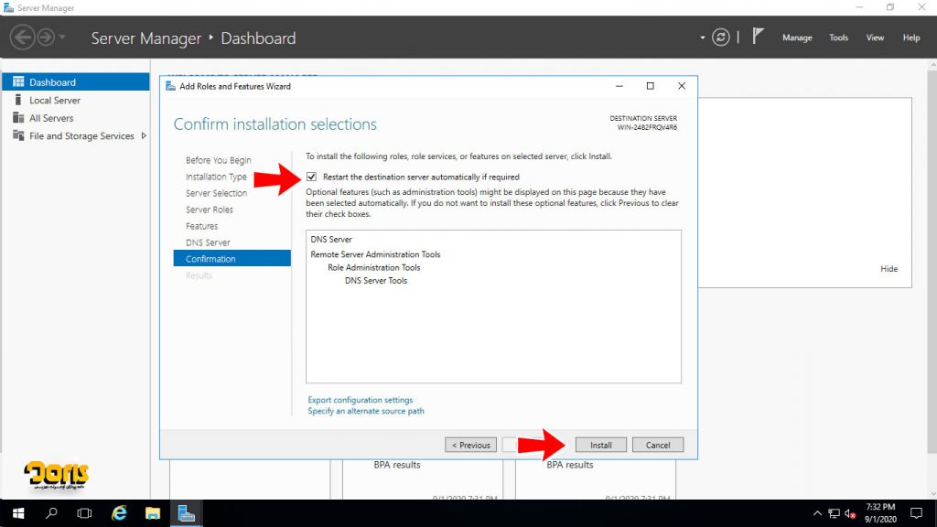Show hidden system tray icons
This screenshot has width=937, height=527.
(817, 514)
